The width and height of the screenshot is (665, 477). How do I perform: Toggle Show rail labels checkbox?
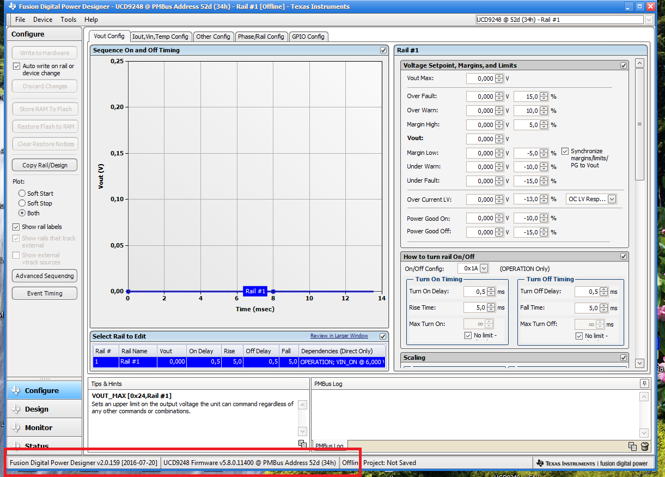tap(16, 227)
